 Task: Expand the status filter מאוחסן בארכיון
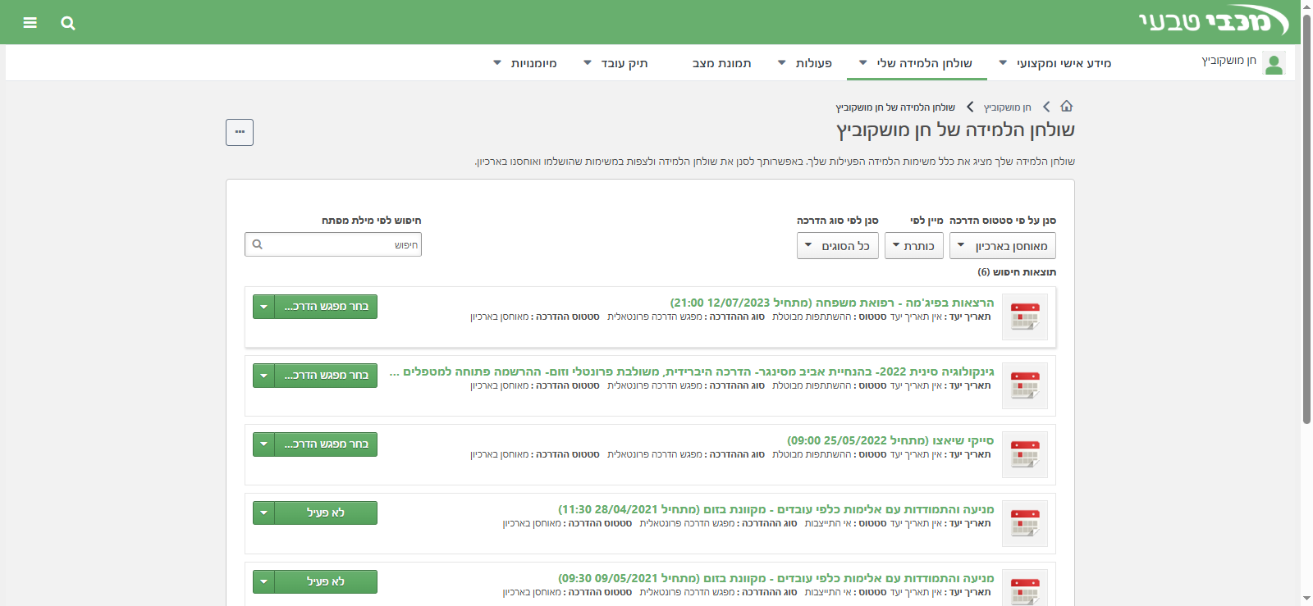click(1003, 246)
